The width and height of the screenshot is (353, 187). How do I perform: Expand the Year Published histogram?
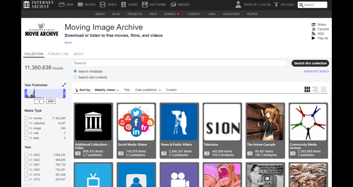pyautogui.click(x=64, y=85)
